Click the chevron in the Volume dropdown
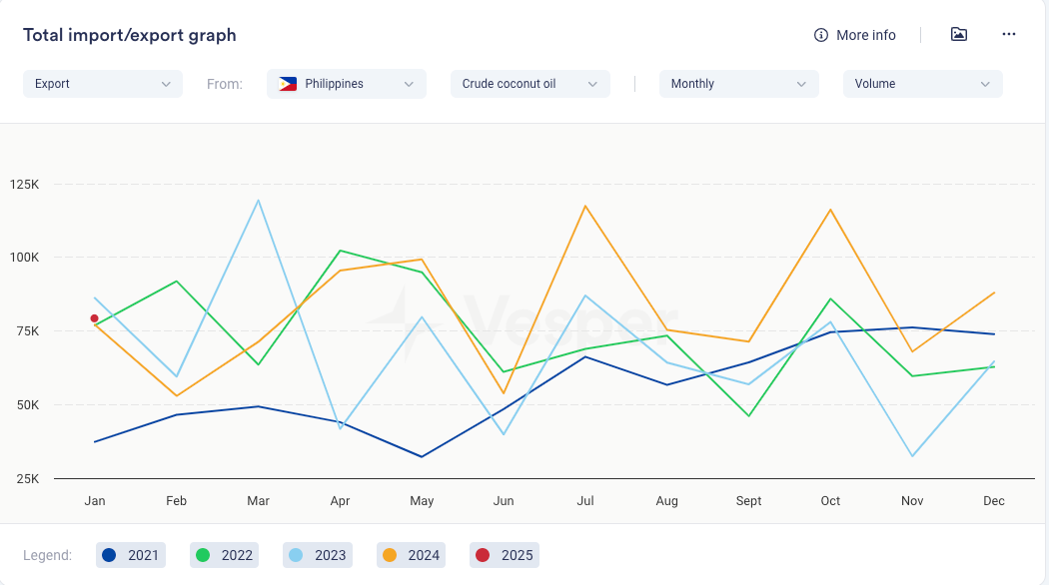Image resolution: width=1049 pixels, height=585 pixels. point(985,84)
